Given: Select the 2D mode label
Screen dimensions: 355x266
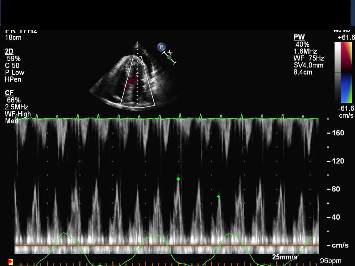Looking at the screenshot, I should pyautogui.click(x=9, y=52).
